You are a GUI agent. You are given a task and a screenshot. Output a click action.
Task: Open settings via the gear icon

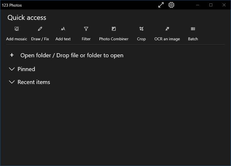coord(171,5)
